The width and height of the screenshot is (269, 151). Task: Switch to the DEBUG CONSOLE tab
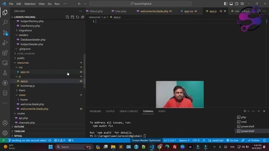pos(129,111)
